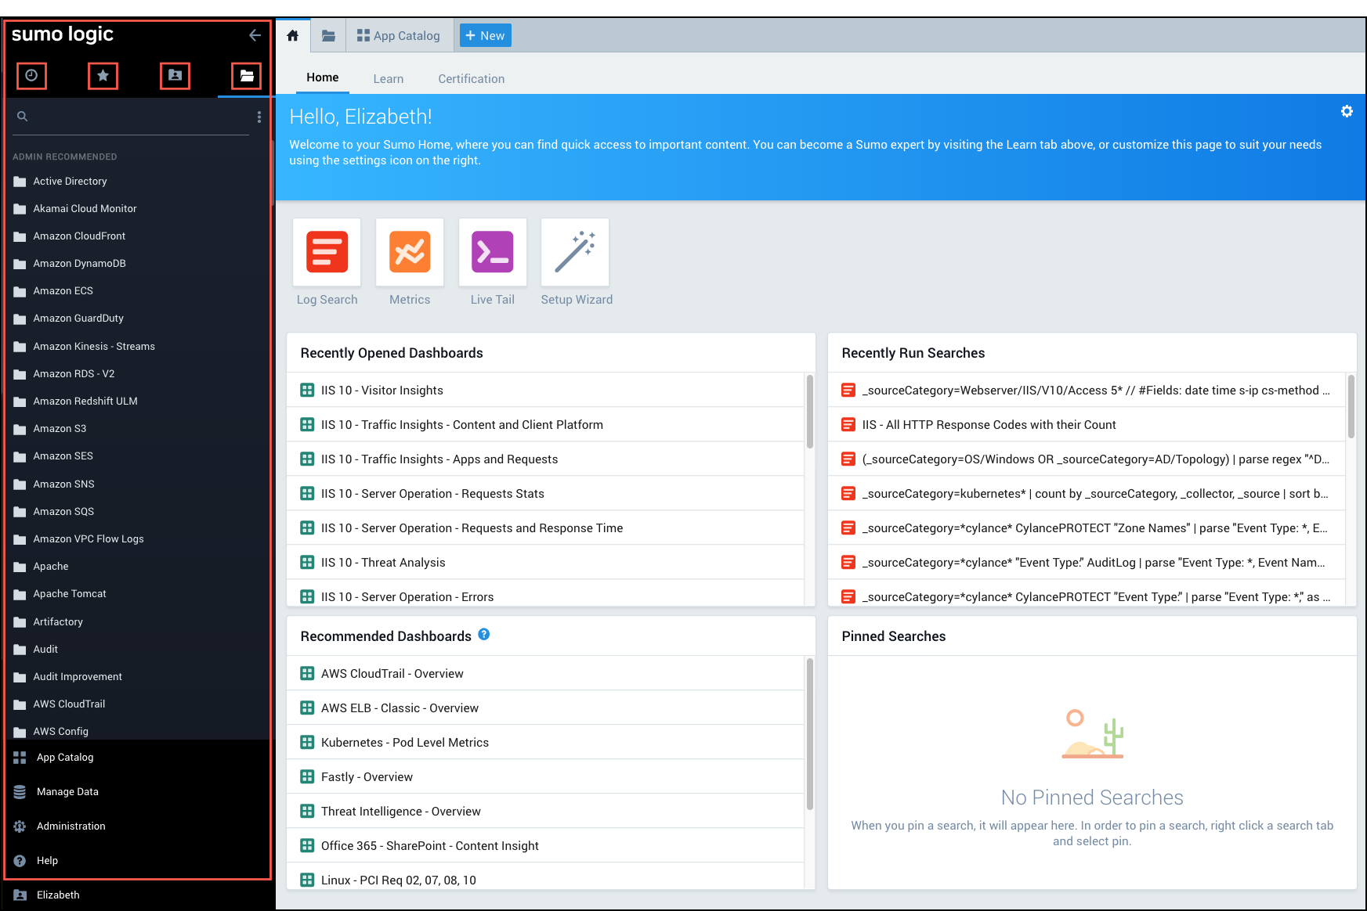The height and width of the screenshot is (911, 1367).
Task: Click the Recently Opened Dashboards scrollbar
Action: [x=809, y=412]
